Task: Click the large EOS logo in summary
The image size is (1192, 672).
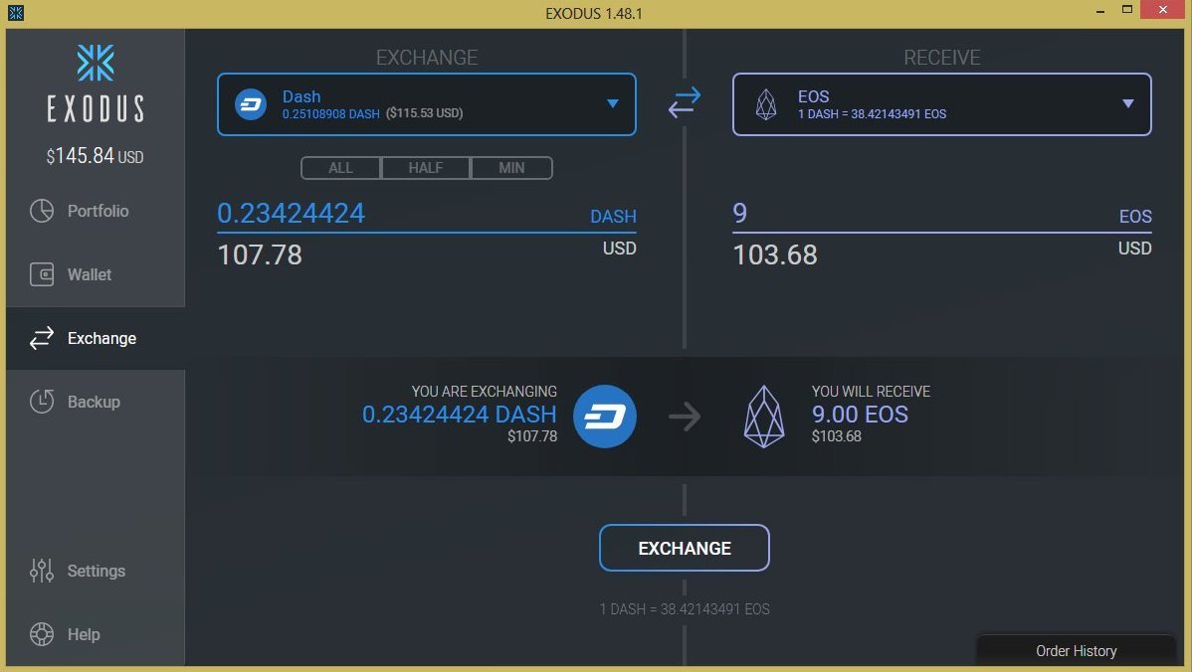Action: tap(764, 417)
